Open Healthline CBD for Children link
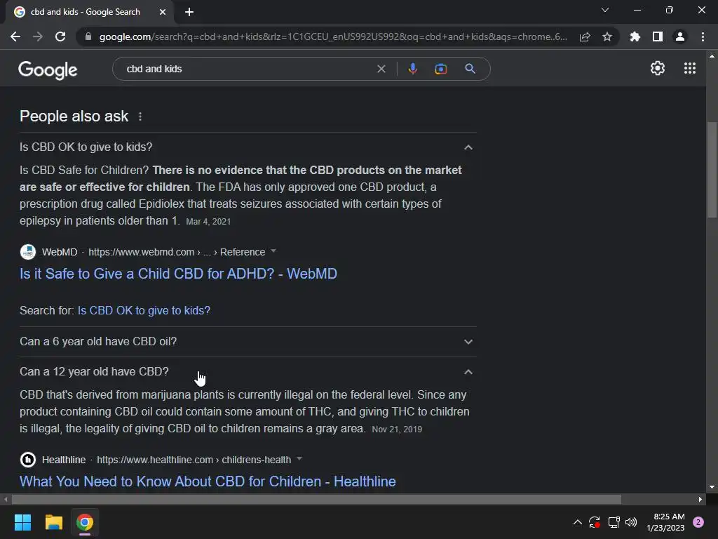718x539 pixels. click(208, 481)
